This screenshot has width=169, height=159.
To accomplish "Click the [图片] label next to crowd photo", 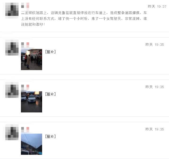I will tap(50, 52).
